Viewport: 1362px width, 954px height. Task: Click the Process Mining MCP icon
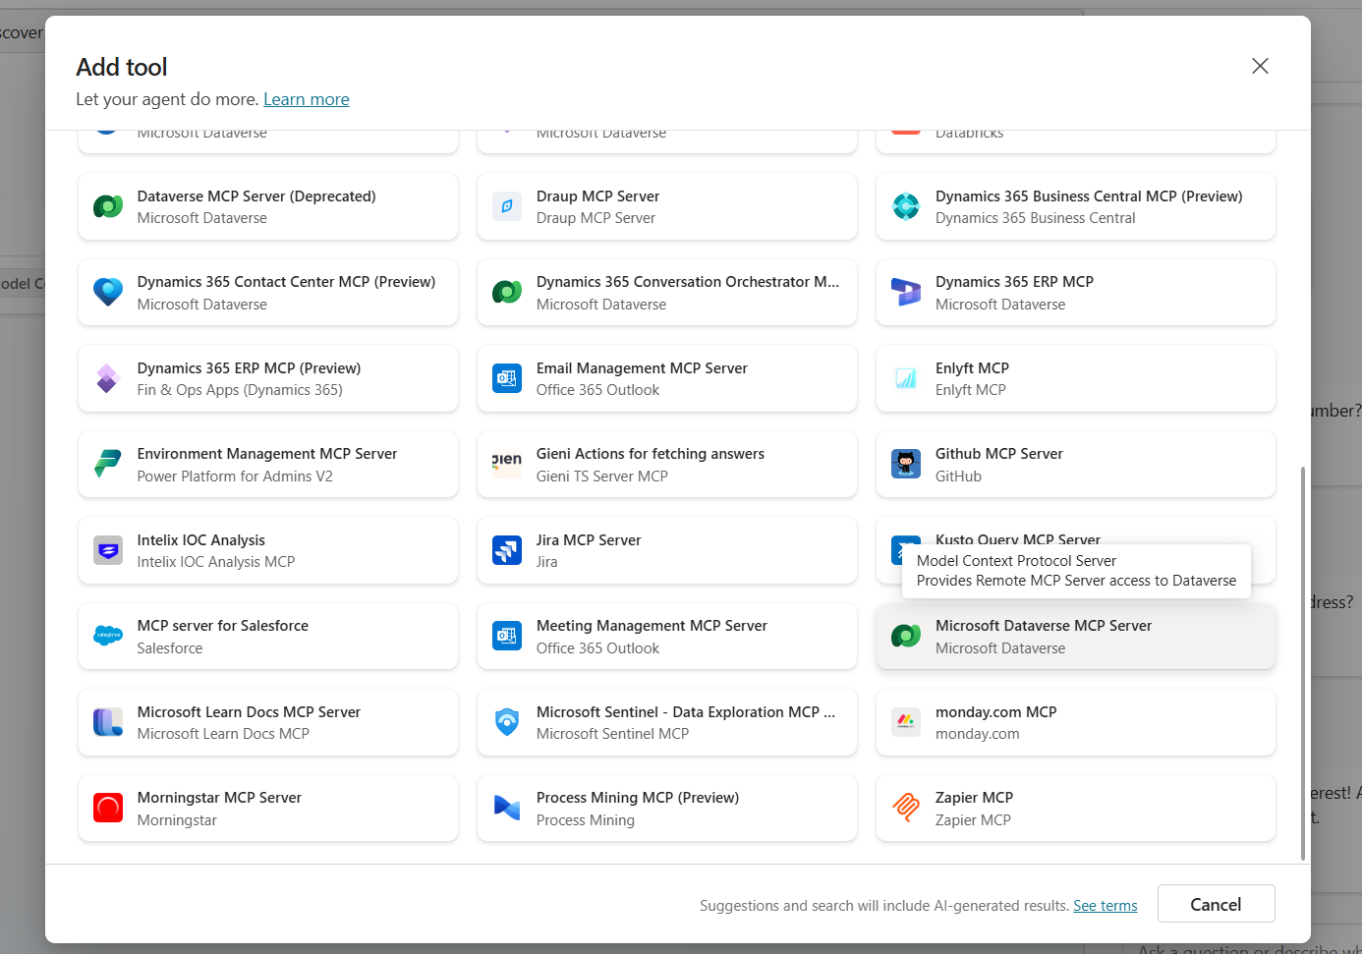(x=506, y=808)
